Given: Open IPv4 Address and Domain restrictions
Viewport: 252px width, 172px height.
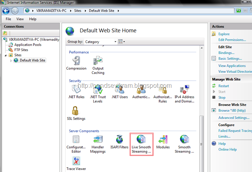Looking at the screenshot, I should (x=184, y=94).
